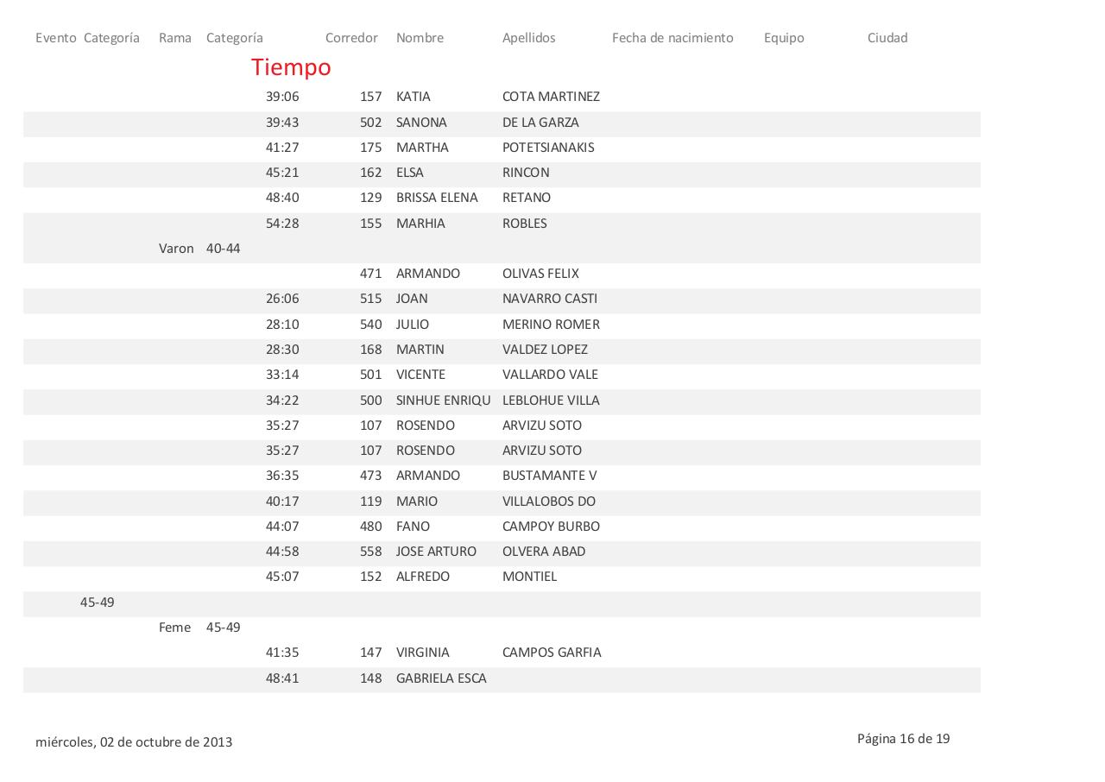This screenshot has height=782, width=1105.
Task: Select surname 'COTA MARTINEZ'
Action: pyautogui.click(x=551, y=97)
